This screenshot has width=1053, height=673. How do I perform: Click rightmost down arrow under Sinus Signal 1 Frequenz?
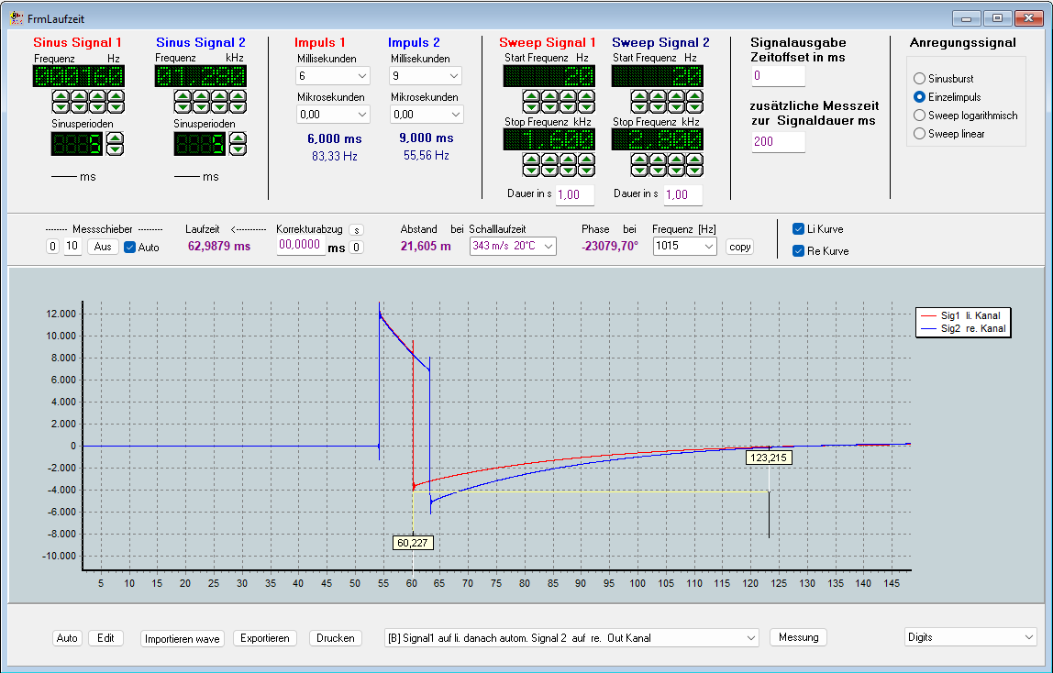click(116, 106)
